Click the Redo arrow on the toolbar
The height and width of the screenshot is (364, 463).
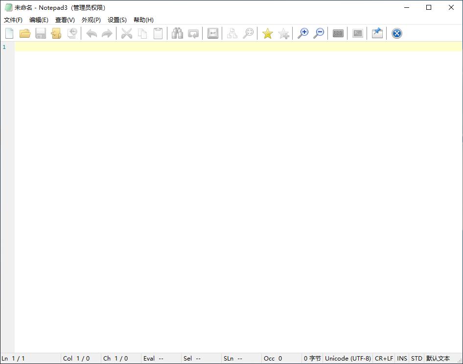[107, 33]
